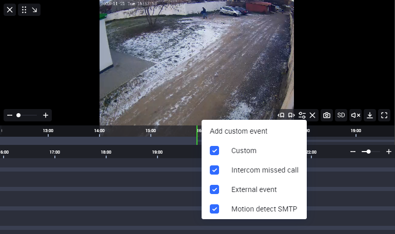
Task: Uncheck the Custom event checkbox
Action: click(214, 151)
